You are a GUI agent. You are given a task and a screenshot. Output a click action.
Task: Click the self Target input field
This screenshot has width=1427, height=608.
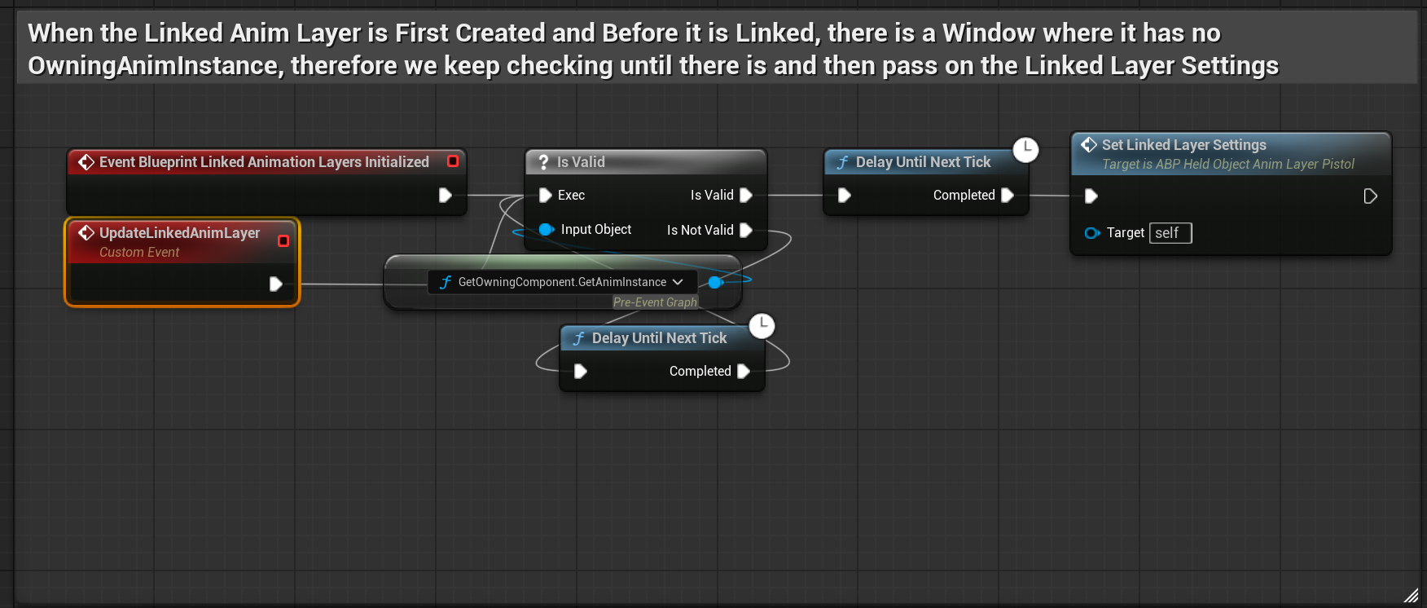click(1170, 233)
